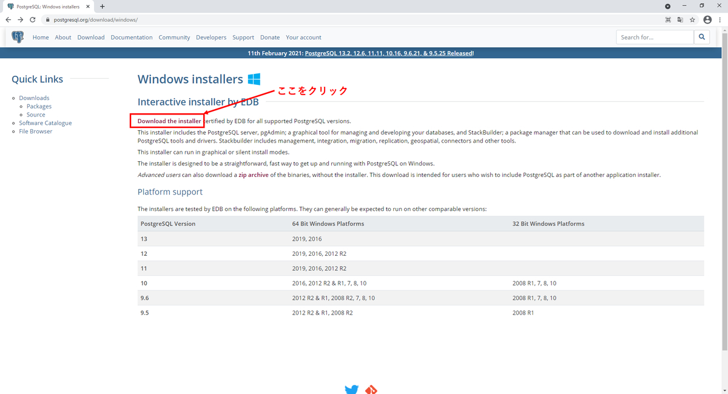Click the search magnifier button
The height and width of the screenshot is (394, 728).
[x=702, y=37]
